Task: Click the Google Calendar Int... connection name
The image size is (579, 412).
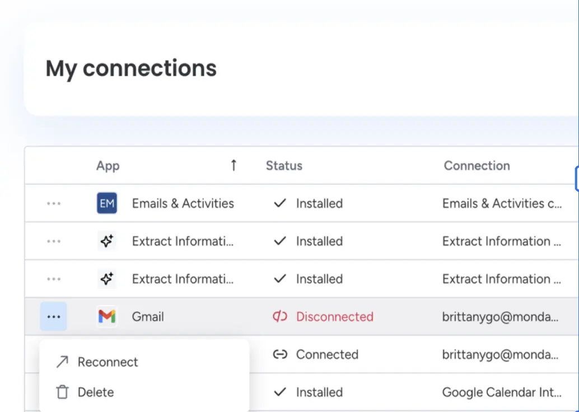Action: (x=502, y=392)
